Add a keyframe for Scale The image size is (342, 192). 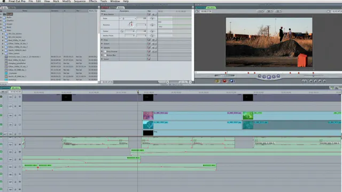[x=152, y=19]
